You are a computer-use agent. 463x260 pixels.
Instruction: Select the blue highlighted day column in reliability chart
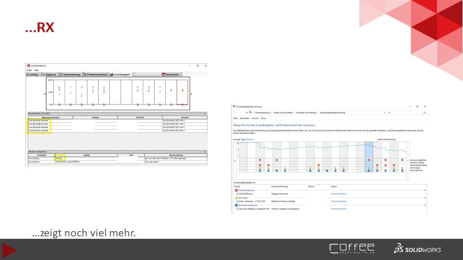pyautogui.click(x=369, y=157)
